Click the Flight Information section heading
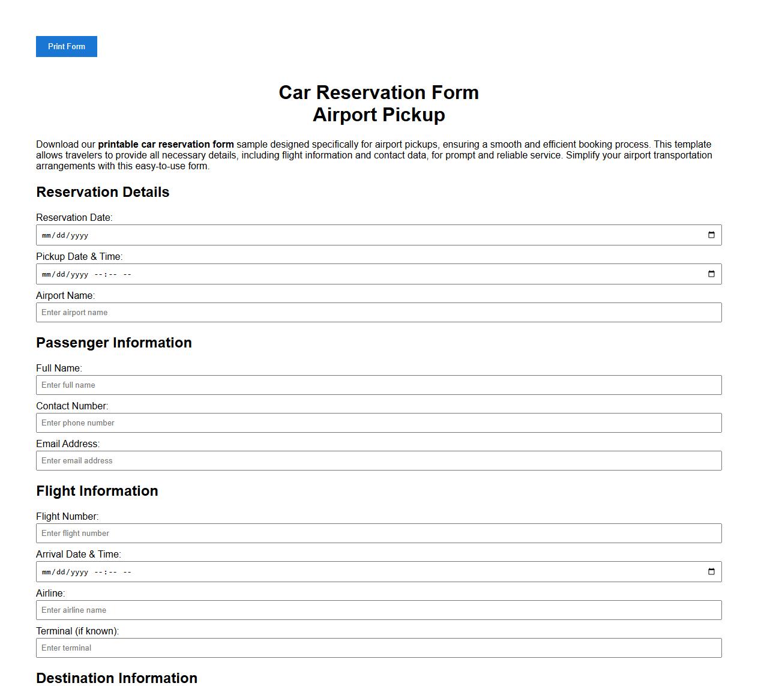Screen dimensions: 758x686 click(x=97, y=491)
